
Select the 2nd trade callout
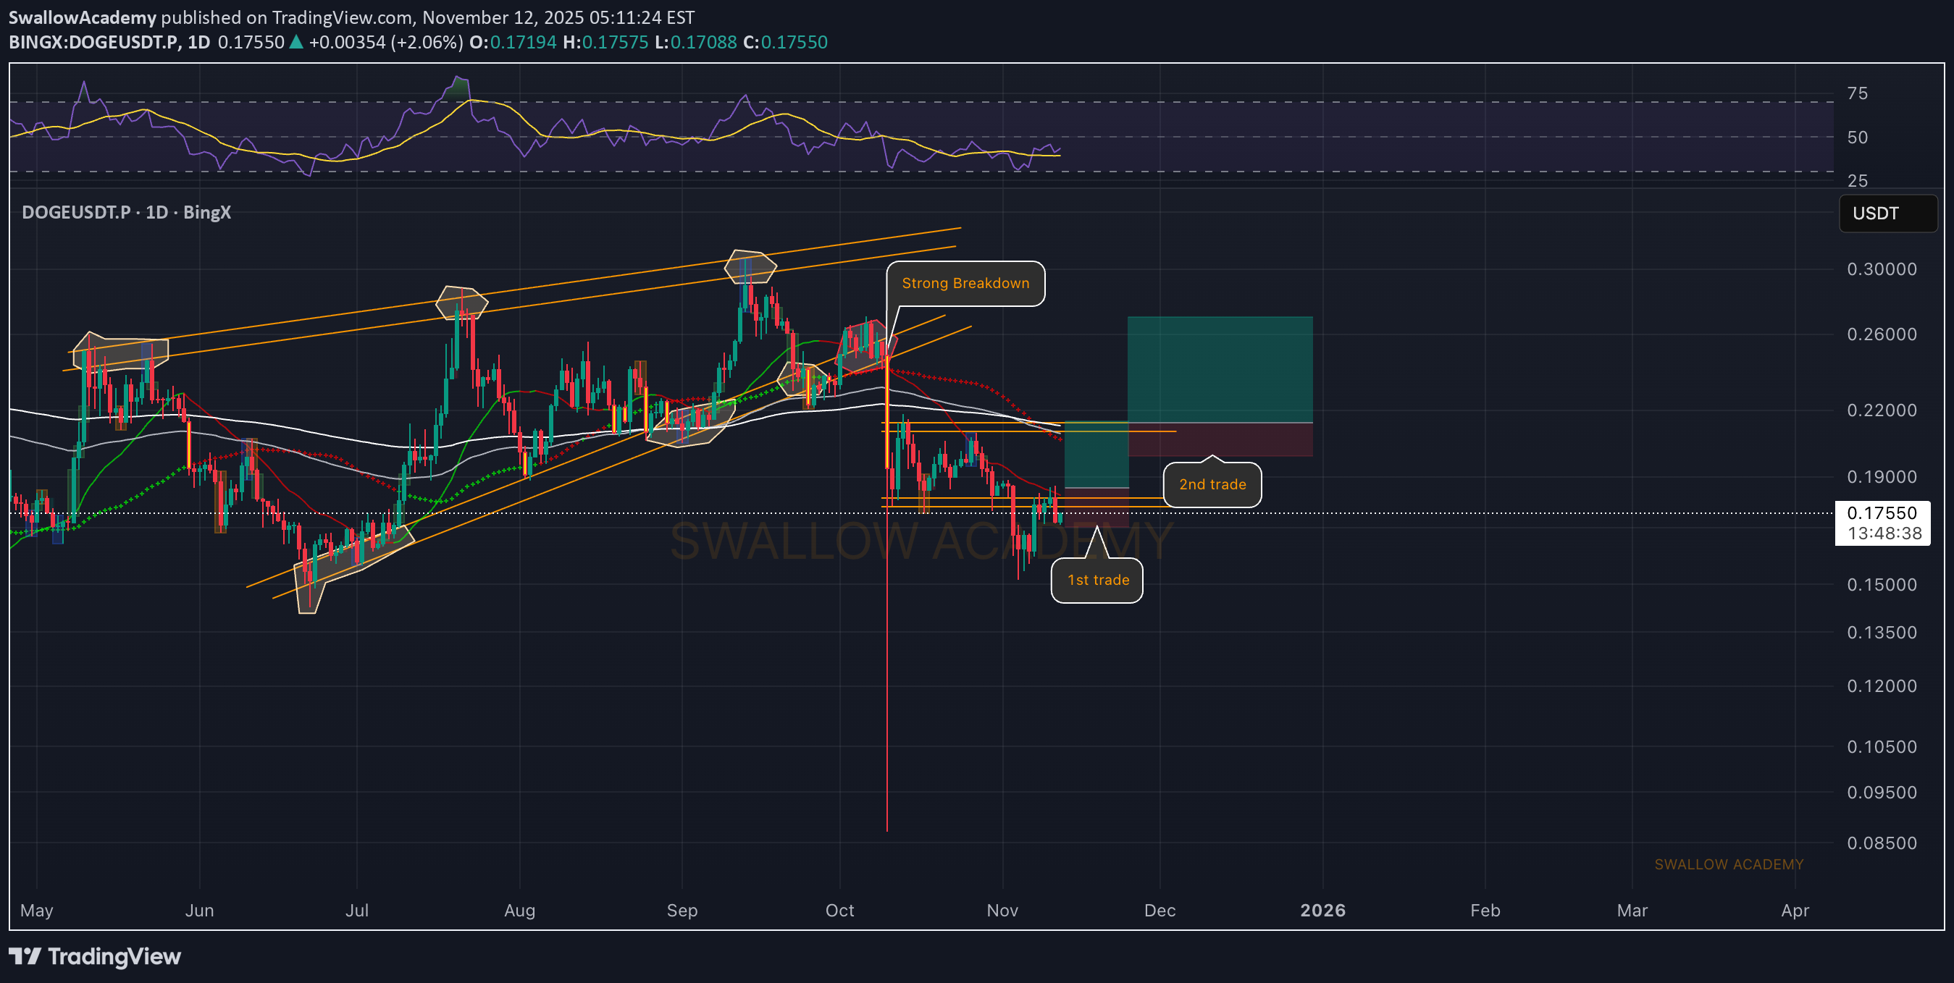point(1212,484)
